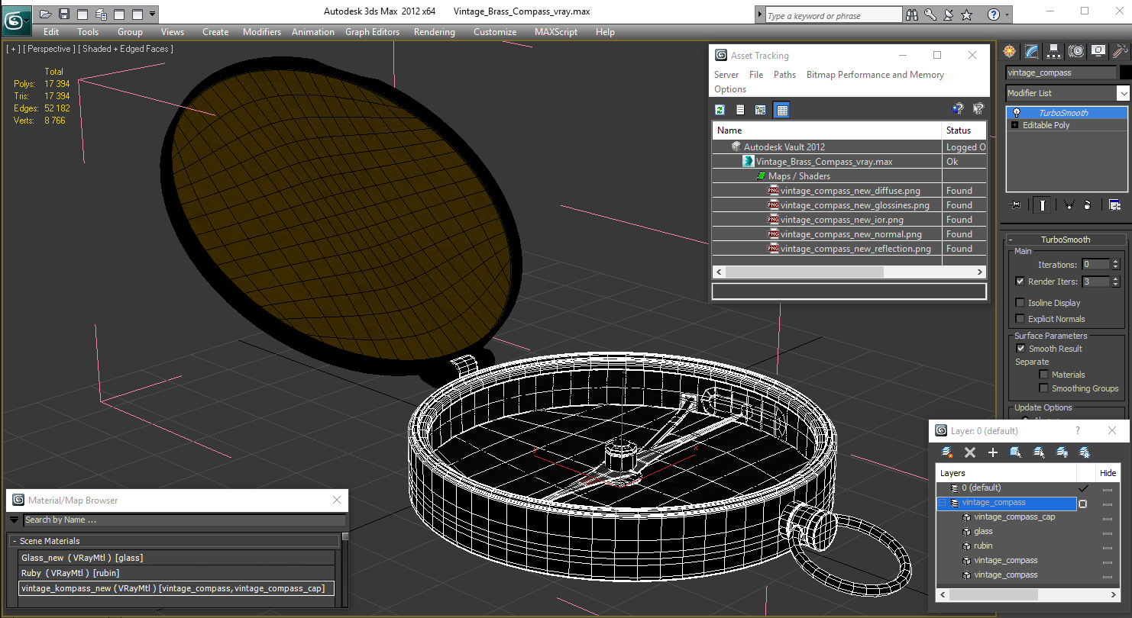Switch to the Hierarchy command panel
1132x618 pixels.
pos(1054,51)
